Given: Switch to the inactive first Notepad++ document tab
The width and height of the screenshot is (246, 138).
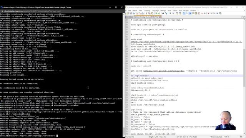Looking at the screenshot, I should tap(129, 17).
